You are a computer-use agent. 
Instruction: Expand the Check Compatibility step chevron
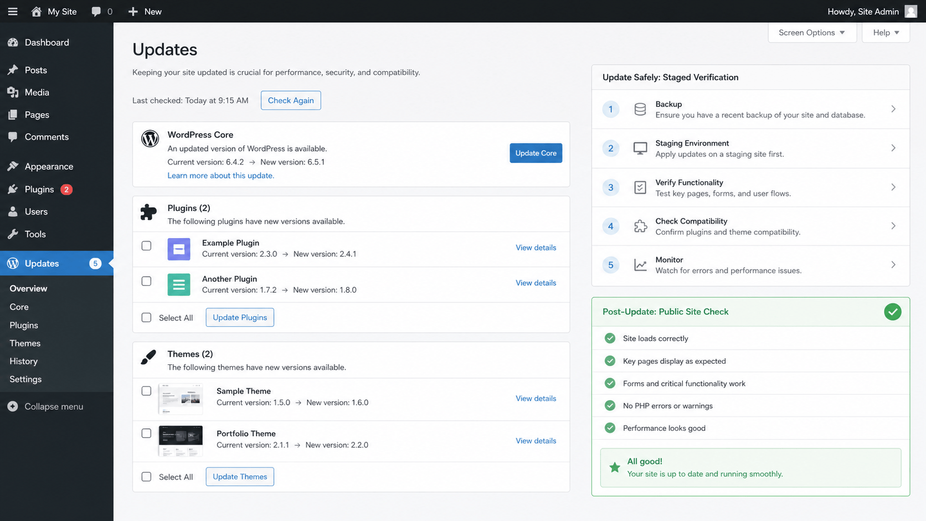click(893, 226)
